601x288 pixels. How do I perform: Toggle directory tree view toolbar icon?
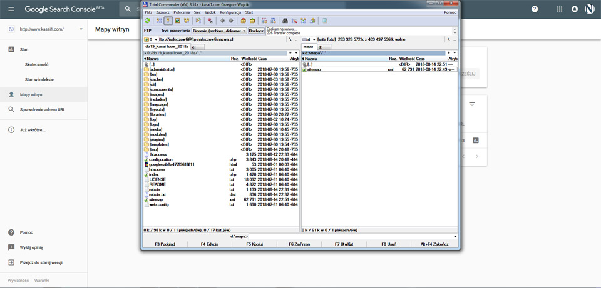[187, 21]
